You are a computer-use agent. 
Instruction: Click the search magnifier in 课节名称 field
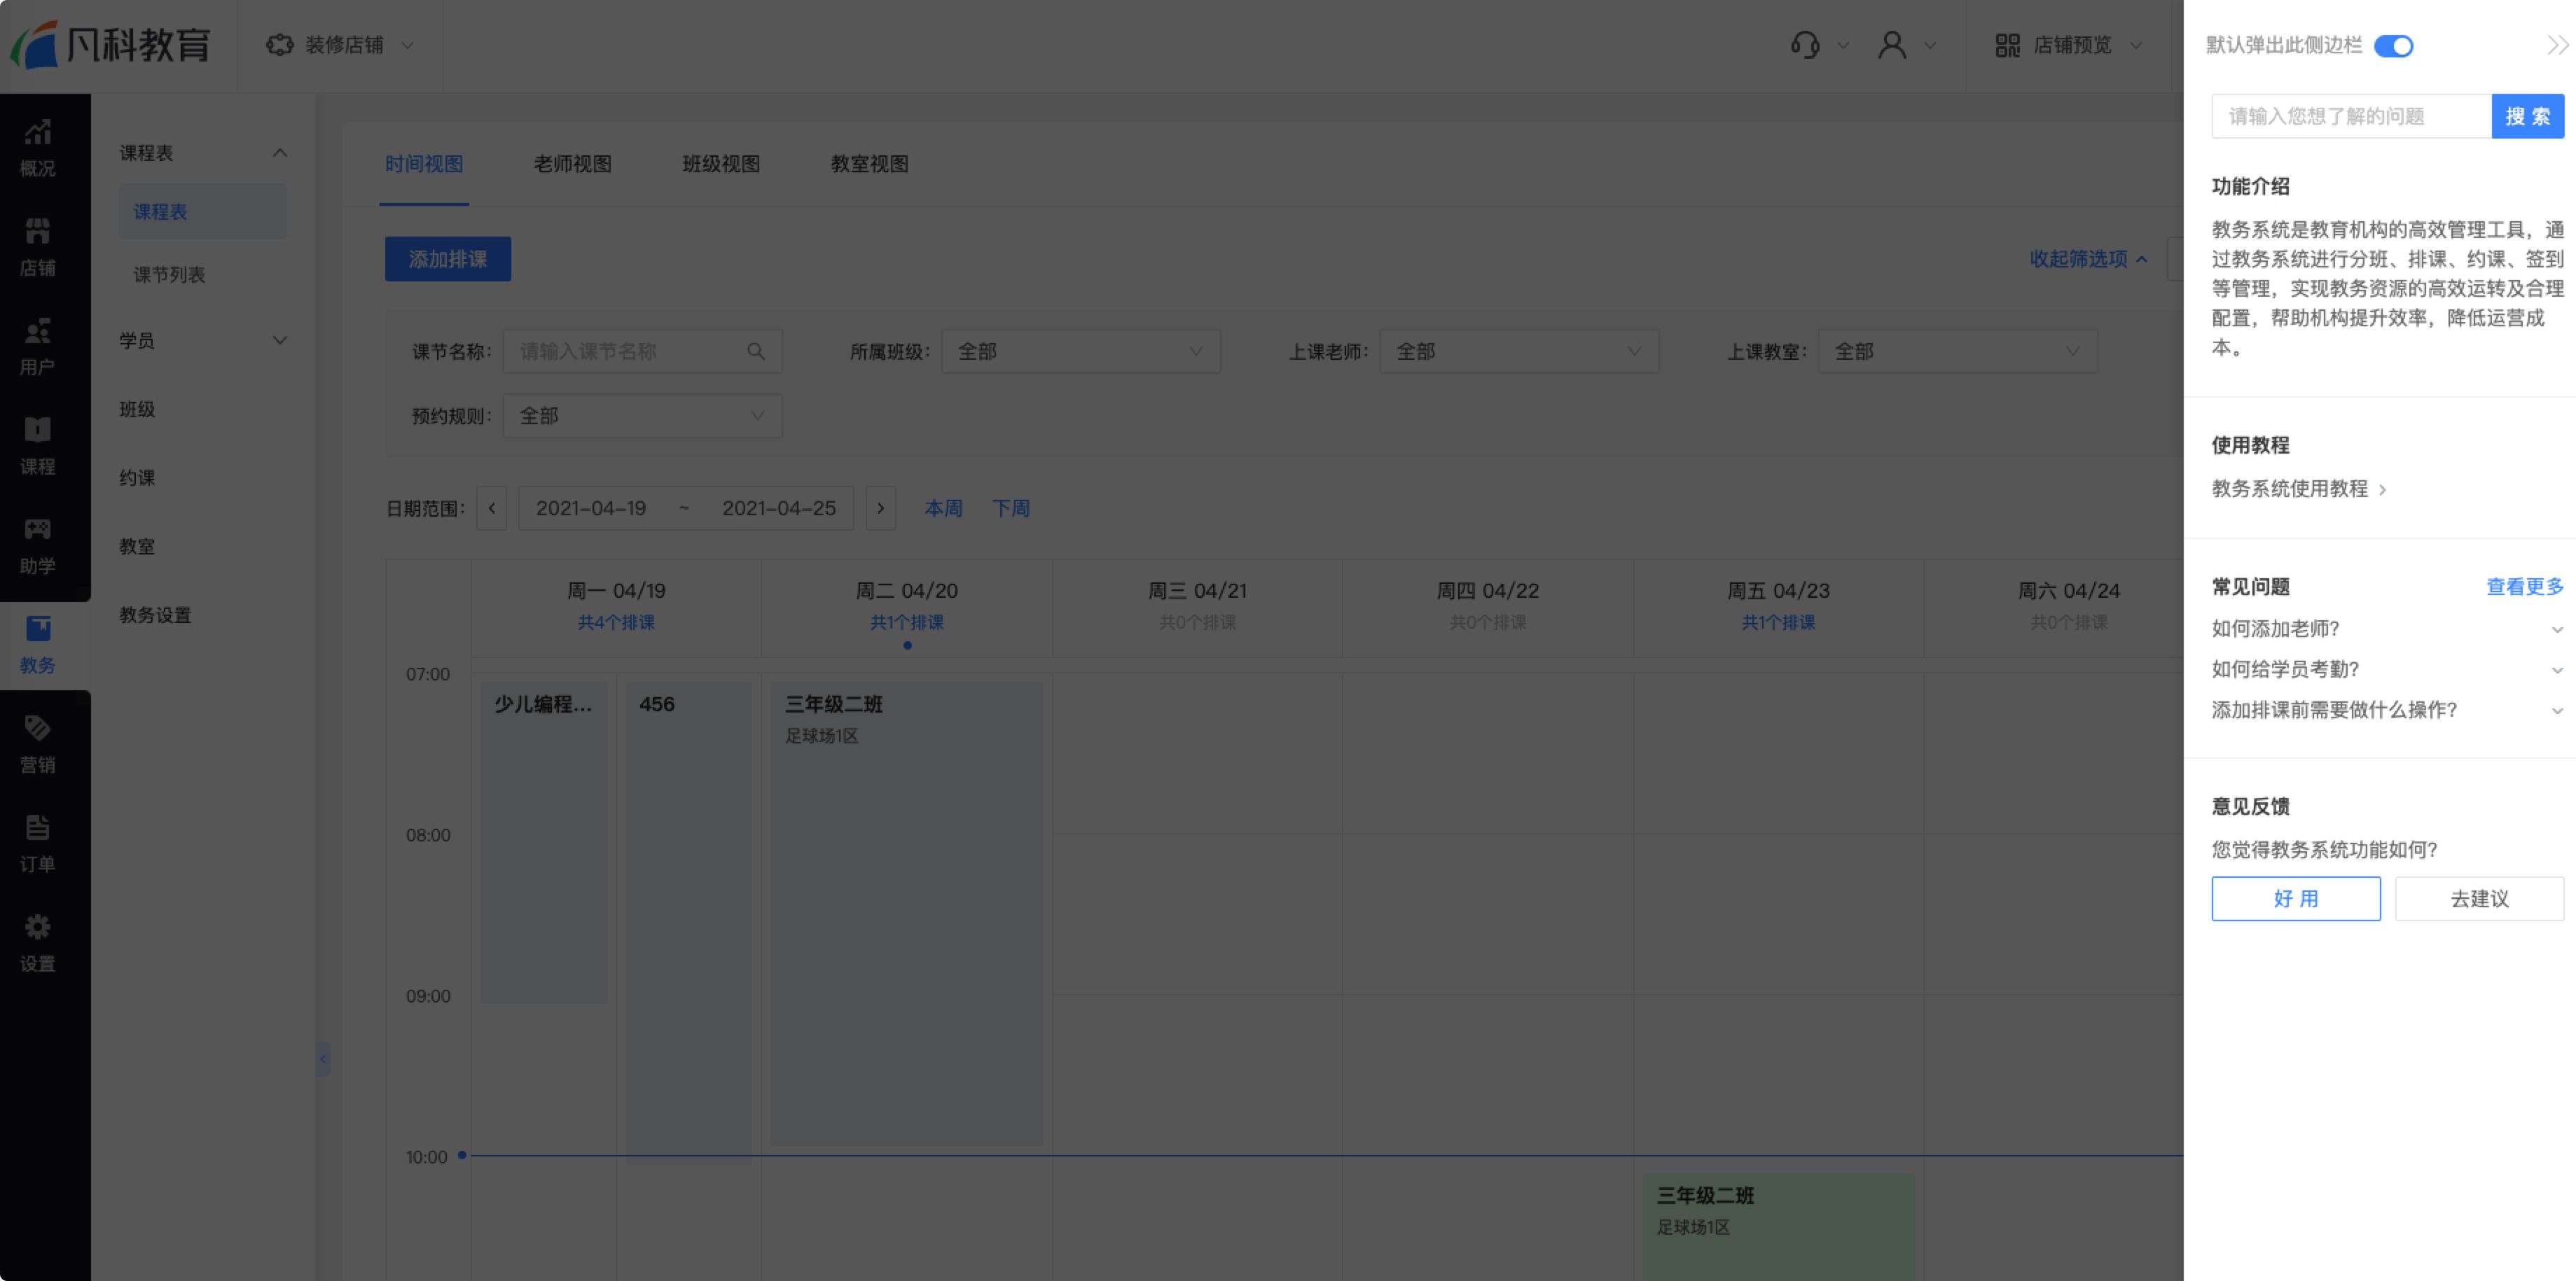(756, 351)
